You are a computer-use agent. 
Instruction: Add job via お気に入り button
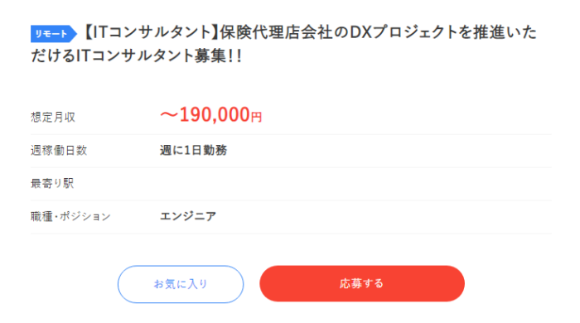pyautogui.click(x=181, y=284)
